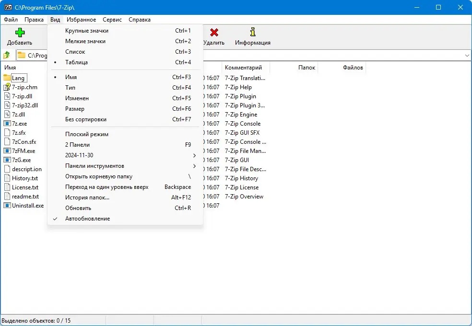Sort by Имя in menu
The height and width of the screenshot is (326, 472).
[125, 77]
